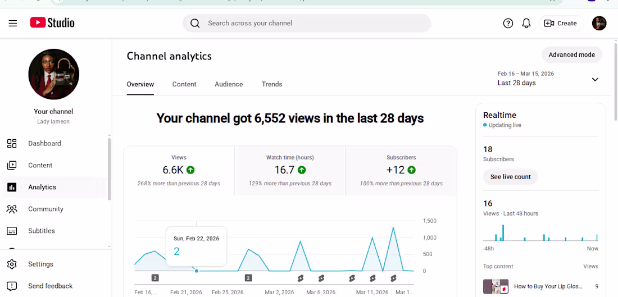The width and height of the screenshot is (618, 297).
Task: Open How to Buy Your Lip Gloss video thumbnail
Action: (x=496, y=286)
